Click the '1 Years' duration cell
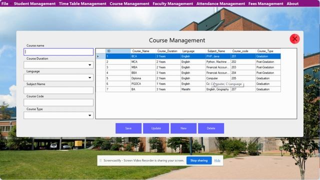The height and width of the screenshot is (180, 320). (168, 84)
